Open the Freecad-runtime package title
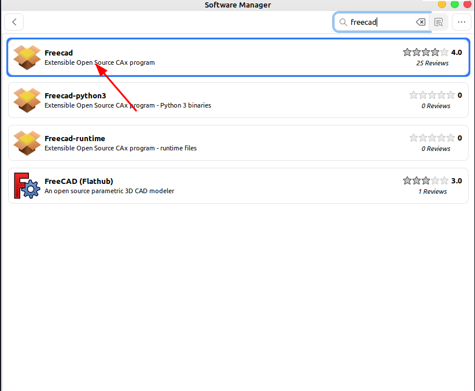Viewport: 475px width, 391px height. tap(75, 138)
